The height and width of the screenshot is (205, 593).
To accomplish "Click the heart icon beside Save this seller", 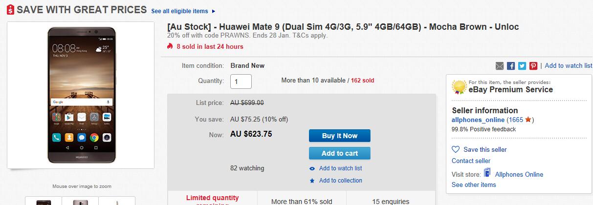I will pyautogui.click(x=456, y=149).
